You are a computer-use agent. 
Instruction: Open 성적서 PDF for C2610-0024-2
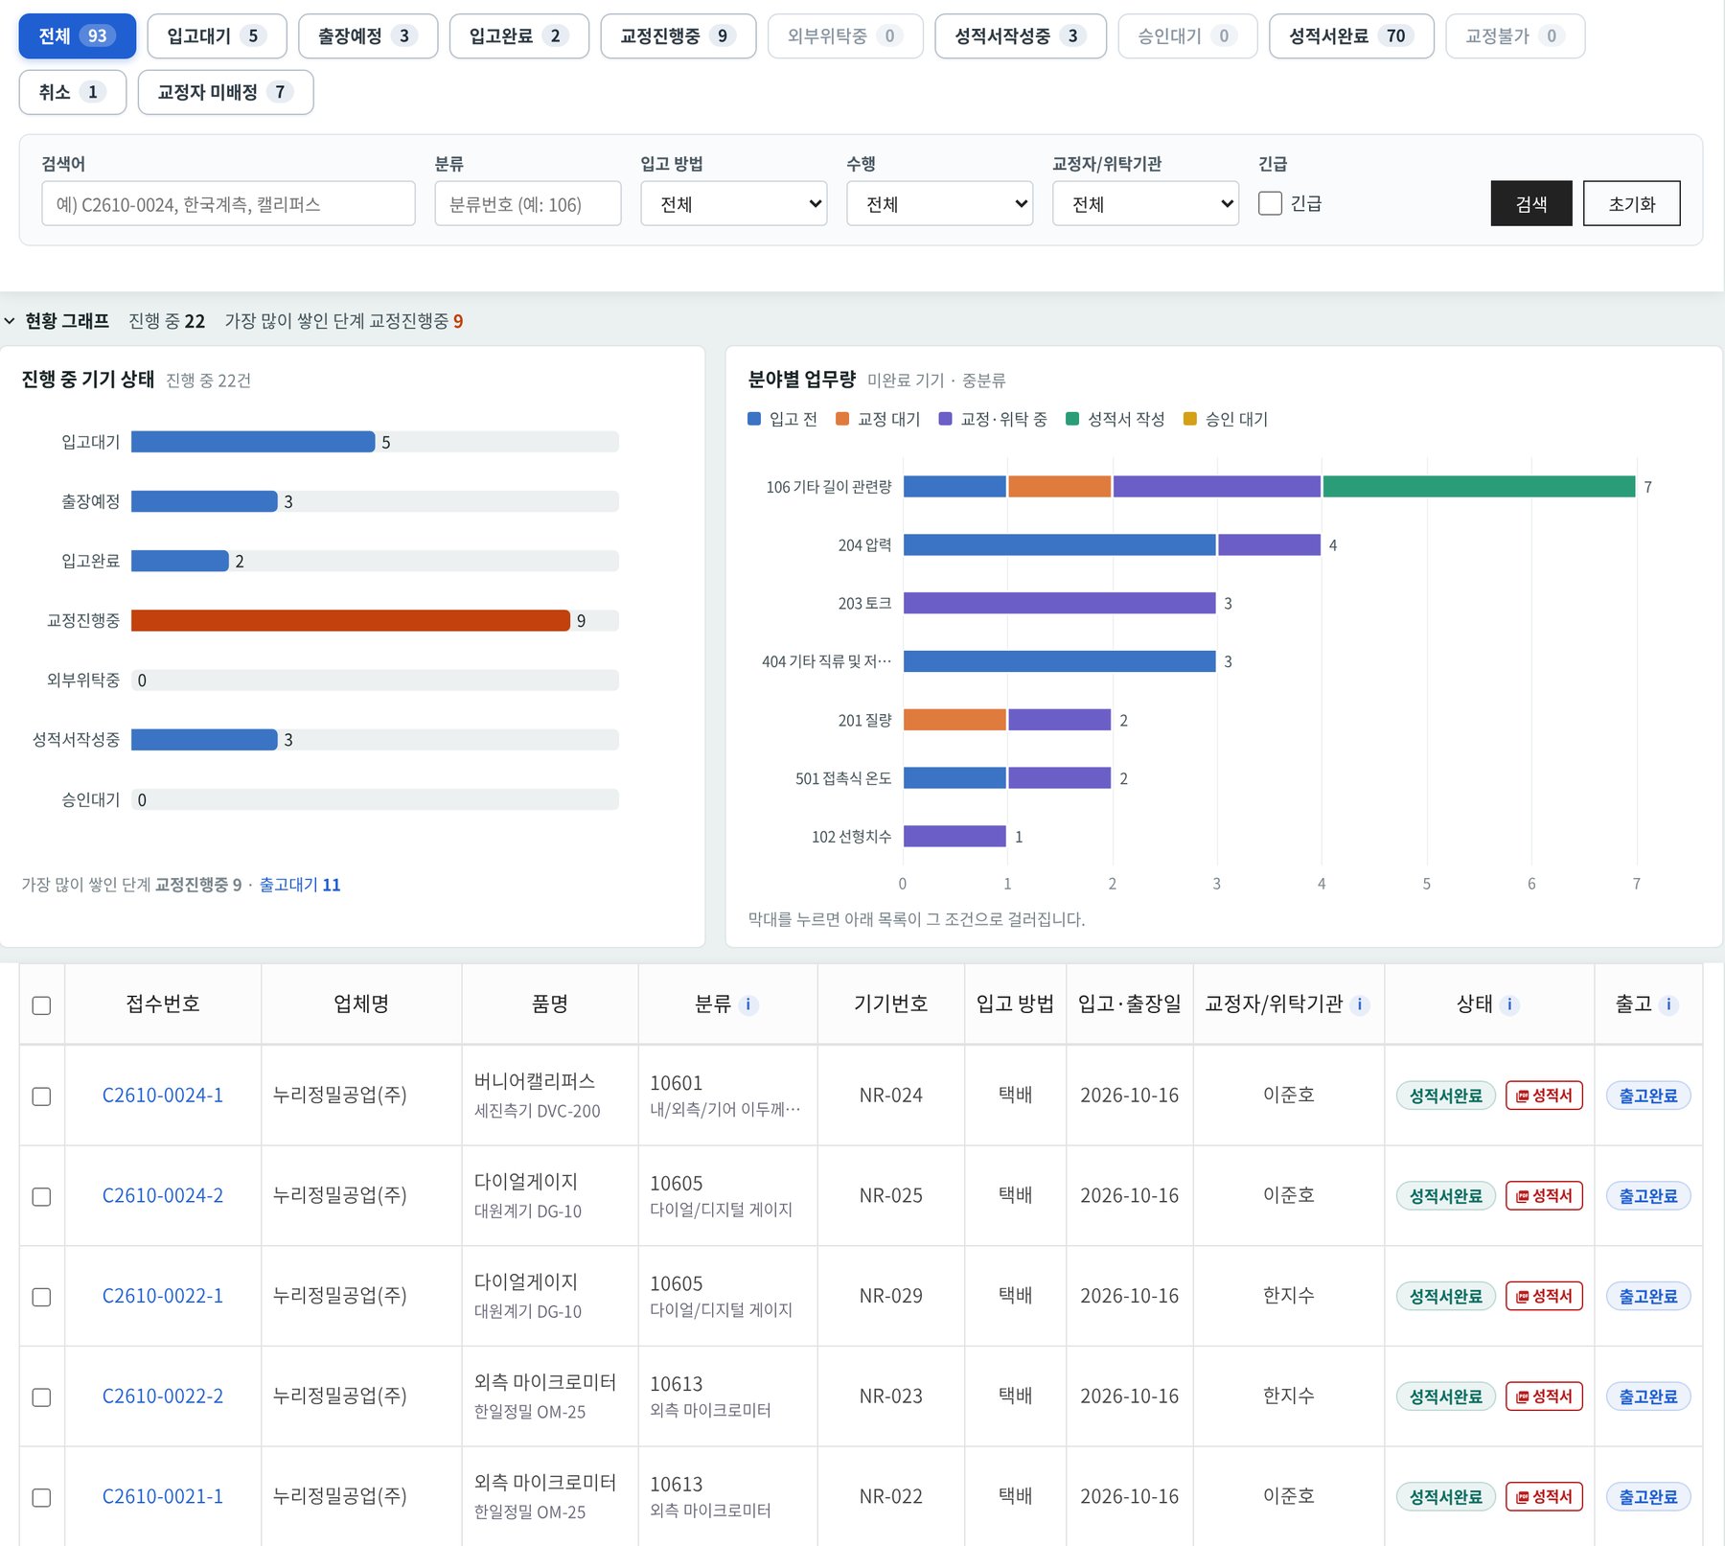1544,1196
